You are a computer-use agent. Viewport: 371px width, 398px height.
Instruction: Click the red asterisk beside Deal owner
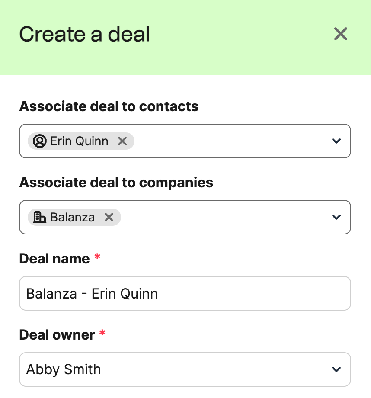click(102, 334)
